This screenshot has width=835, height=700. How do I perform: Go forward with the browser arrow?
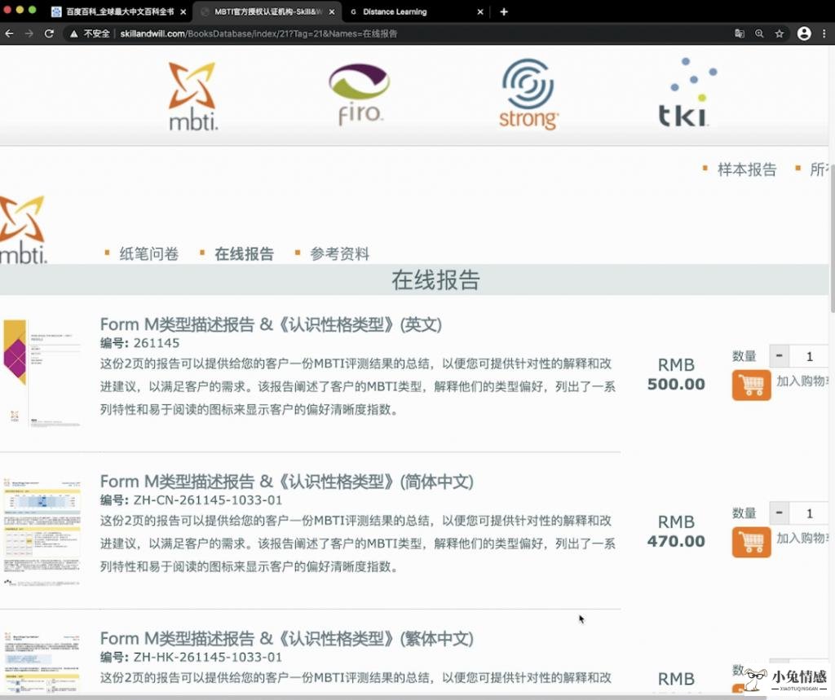pyautogui.click(x=29, y=33)
